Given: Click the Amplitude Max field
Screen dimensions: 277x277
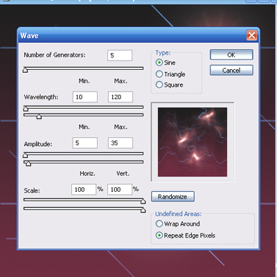Looking at the screenshot, I should 120,143.
